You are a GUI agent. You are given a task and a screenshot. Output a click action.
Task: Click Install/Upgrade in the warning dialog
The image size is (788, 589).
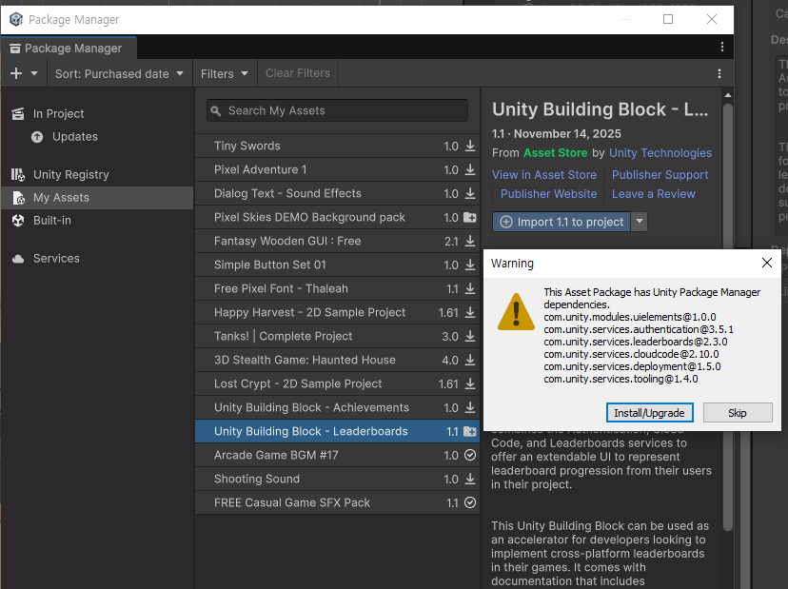(649, 413)
